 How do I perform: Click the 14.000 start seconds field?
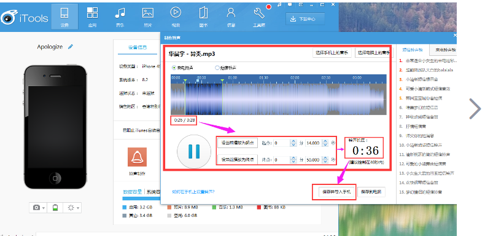point(313,143)
